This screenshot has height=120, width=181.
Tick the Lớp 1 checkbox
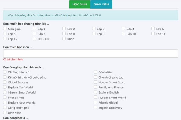(x=34, y=28)
